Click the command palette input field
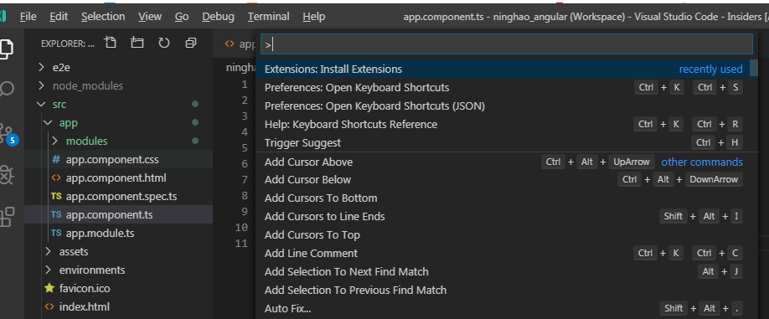This screenshot has height=319, width=769. [506, 44]
